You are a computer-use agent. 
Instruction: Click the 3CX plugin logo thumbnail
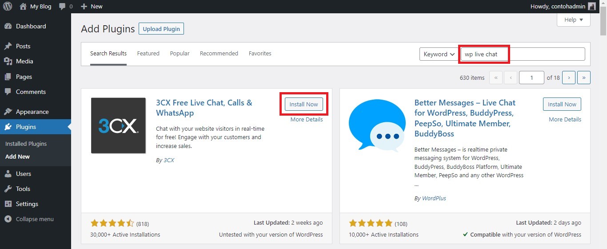118,125
